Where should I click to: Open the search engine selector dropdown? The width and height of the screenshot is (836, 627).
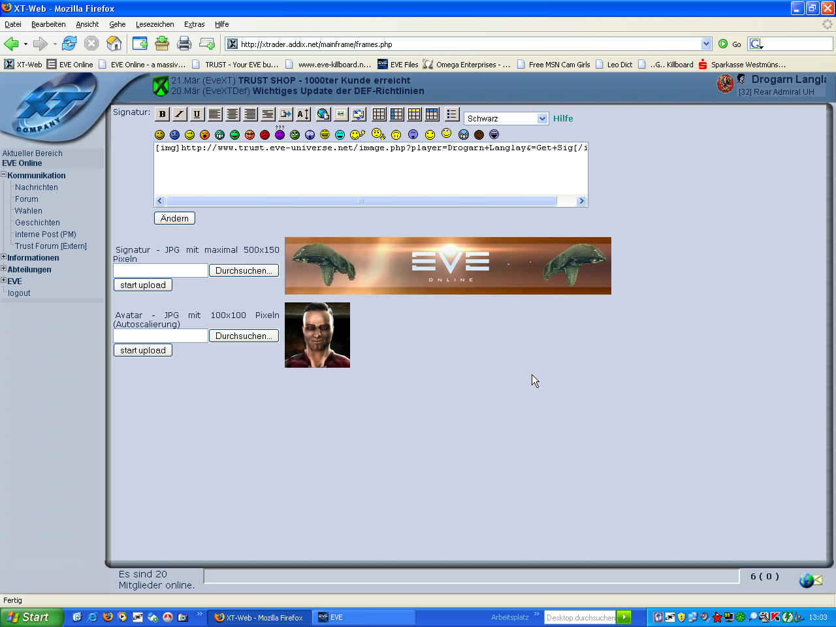pos(756,44)
